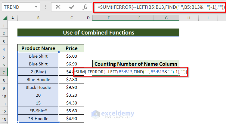Select the cell containing '15'
This screenshot has width=226, height=124.
[x=38, y=103]
